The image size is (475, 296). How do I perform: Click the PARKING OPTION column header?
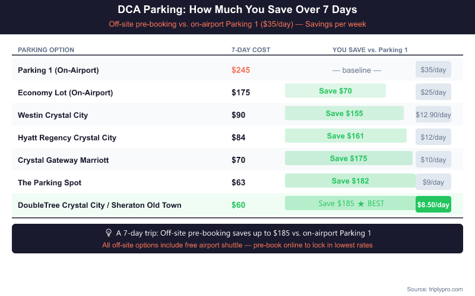tap(46, 50)
